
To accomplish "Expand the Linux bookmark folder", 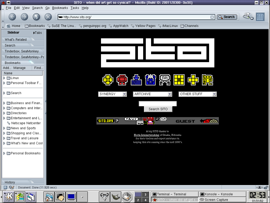I will (x=4, y=78).
